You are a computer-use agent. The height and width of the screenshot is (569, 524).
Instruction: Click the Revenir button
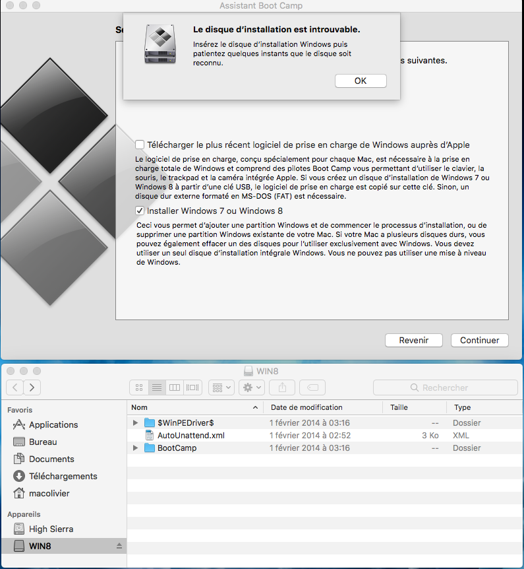[x=413, y=341]
